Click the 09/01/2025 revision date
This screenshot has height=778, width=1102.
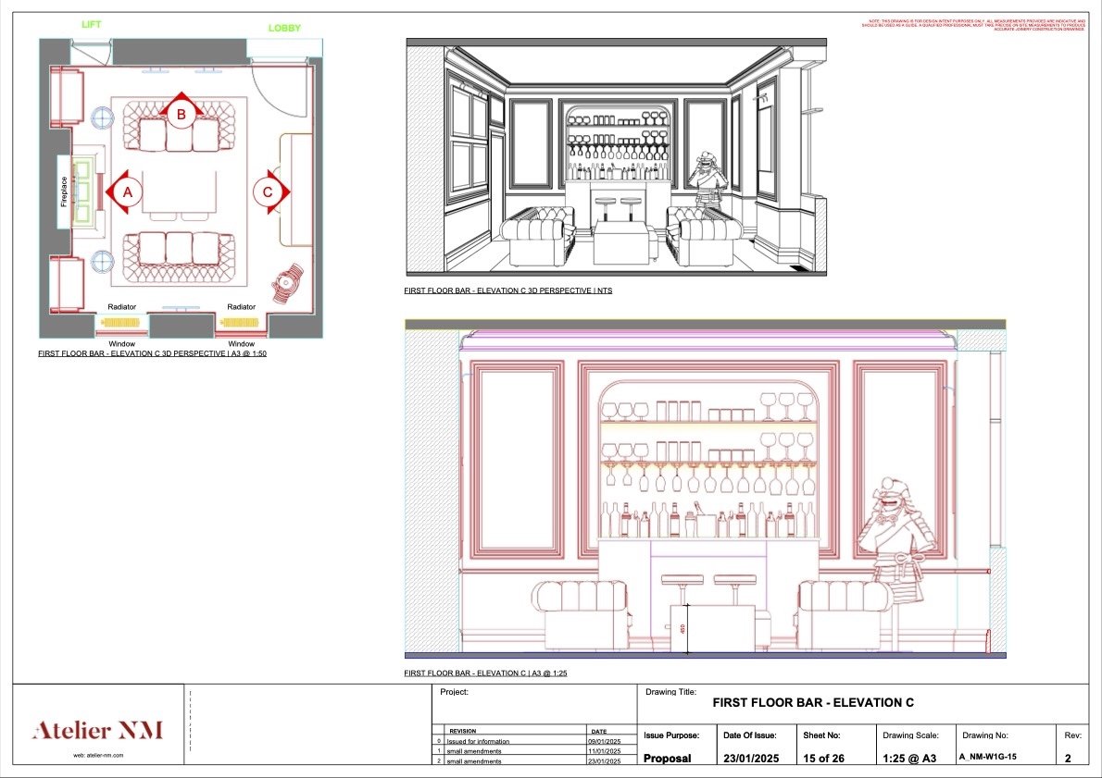point(605,741)
